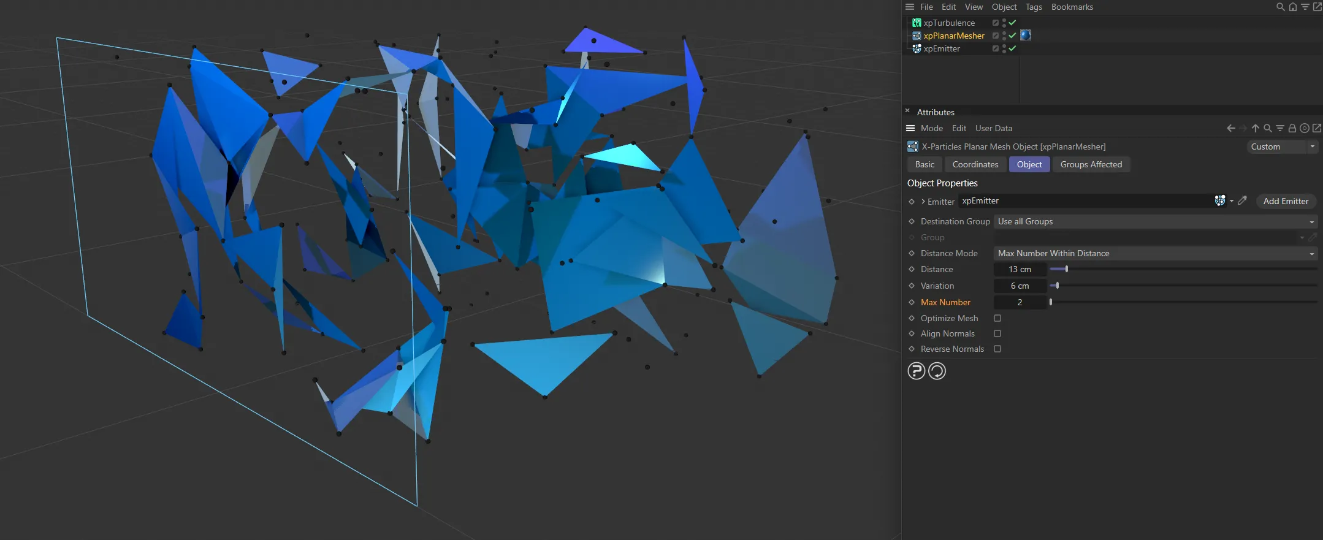Click the blue material tag on xpPlanarMesher
Viewport: 1323px width, 540px height.
coord(1025,36)
